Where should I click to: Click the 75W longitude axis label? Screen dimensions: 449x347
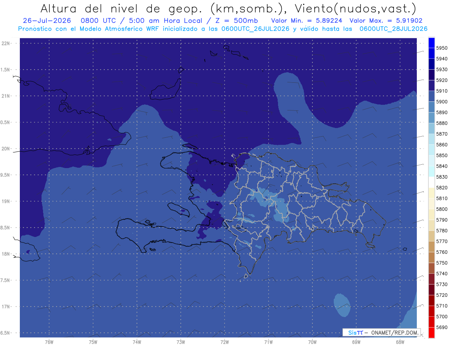93,342
